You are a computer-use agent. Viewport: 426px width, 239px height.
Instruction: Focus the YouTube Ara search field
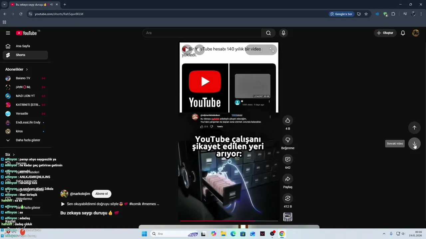click(x=202, y=33)
